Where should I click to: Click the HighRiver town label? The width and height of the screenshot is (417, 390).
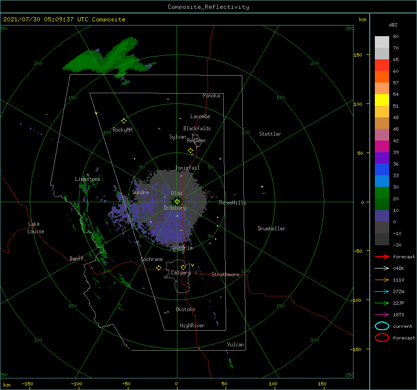(x=192, y=326)
